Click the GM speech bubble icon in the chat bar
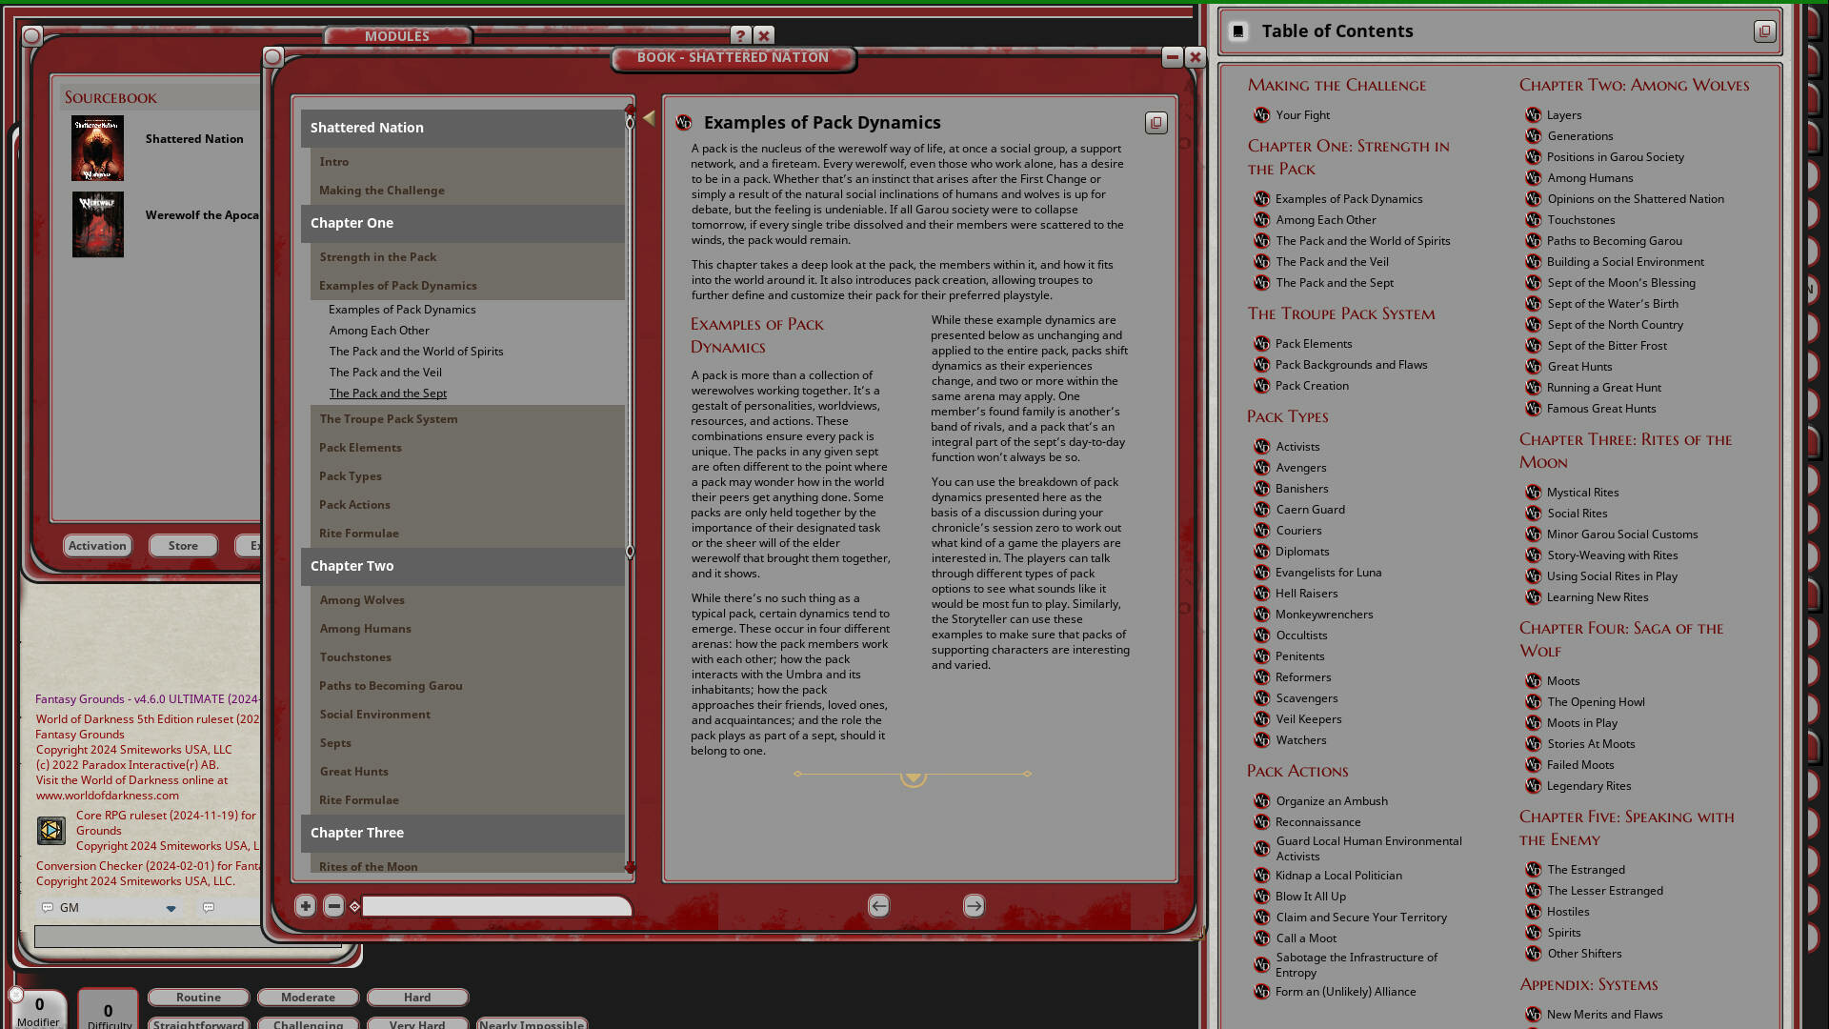Viewport: 1829px width, 1029px height. click(x=48, y=907)
